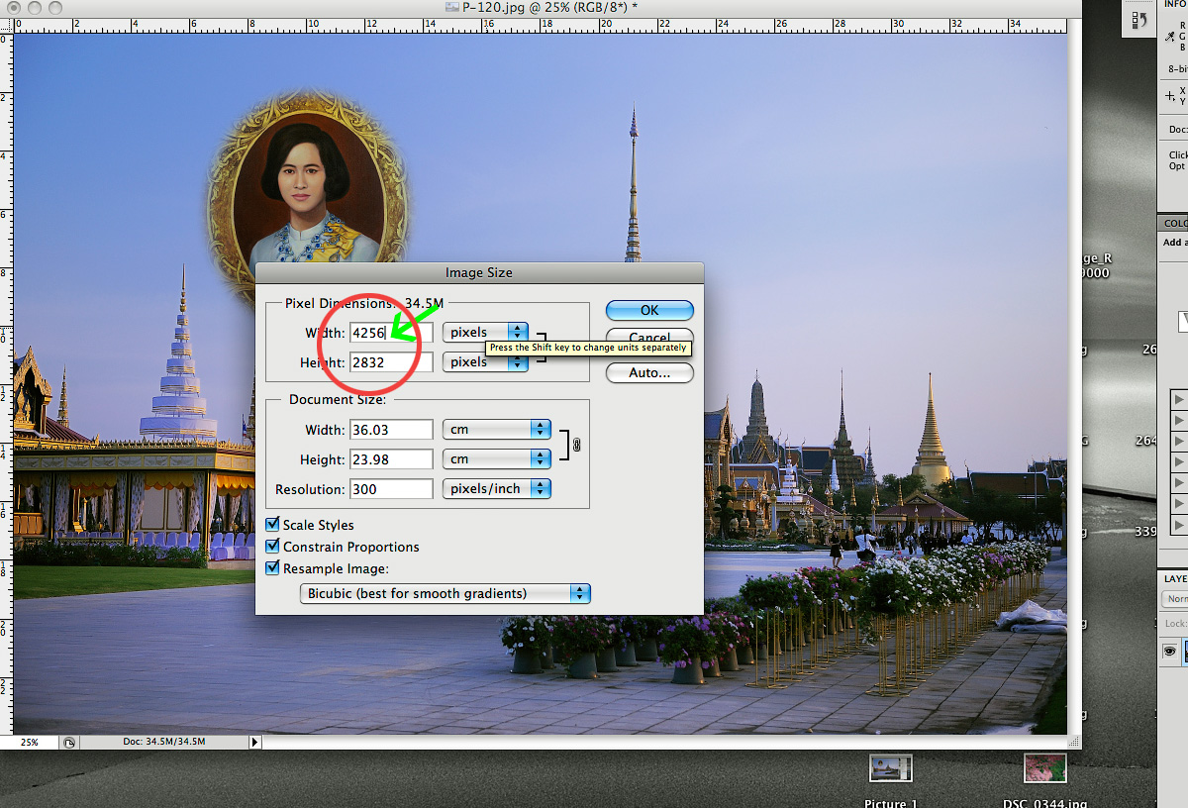
Task: Click the OK button in Image Size
Action: [x=648, y=310]
